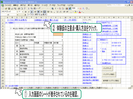Image resolution: width=133 pixels, height=99 pixels.
Task: Open the Chart Wizard icon
Action: [x=67, y=9]
